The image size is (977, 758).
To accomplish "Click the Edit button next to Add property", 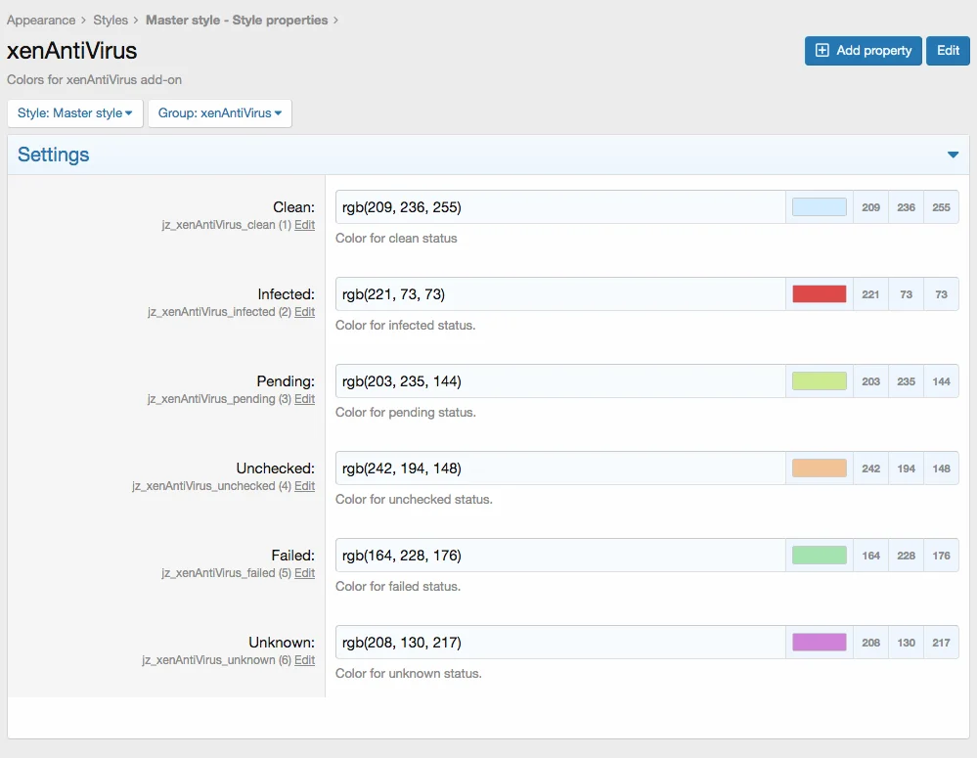I will tap(948, 51).
